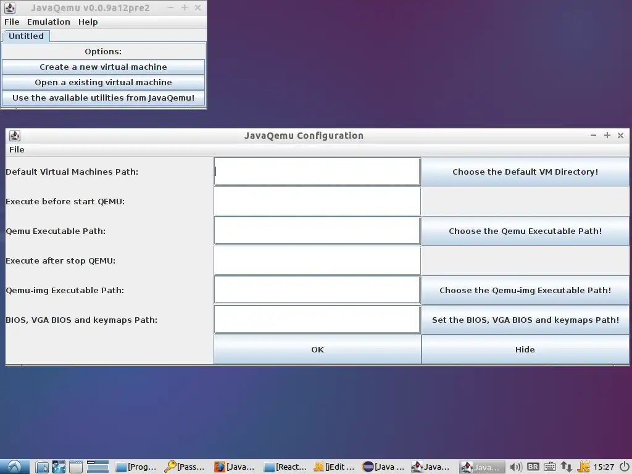The width and height of the screenshot is (632, 474).
Task: Open File menu in Configuration window
Action: point(17,149)
